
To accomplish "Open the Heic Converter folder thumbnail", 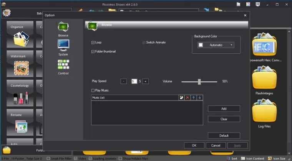I will [x=264, y=44].
